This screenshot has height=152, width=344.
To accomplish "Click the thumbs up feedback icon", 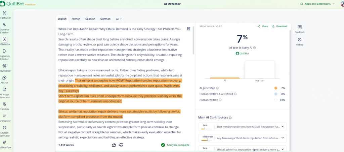I will pyautogui.click(x=114, y=145).
